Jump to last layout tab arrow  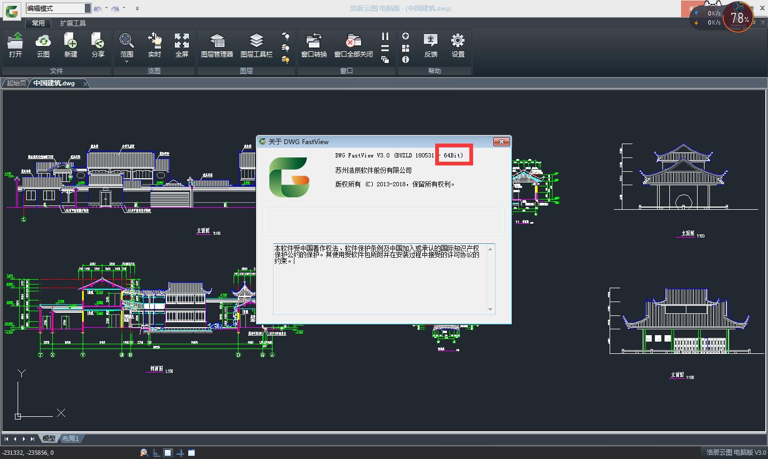[x=33, y=439]
